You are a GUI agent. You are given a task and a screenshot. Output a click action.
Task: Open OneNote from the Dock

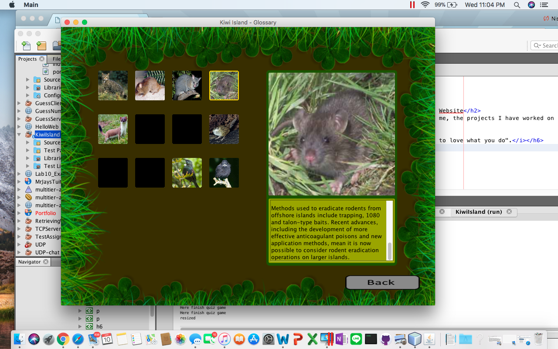(341, 339)
